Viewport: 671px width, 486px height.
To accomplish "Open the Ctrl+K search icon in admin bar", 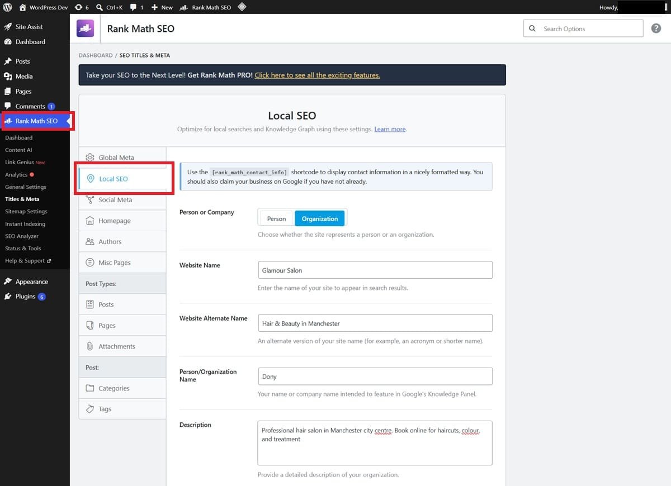I will pos(109,7).
